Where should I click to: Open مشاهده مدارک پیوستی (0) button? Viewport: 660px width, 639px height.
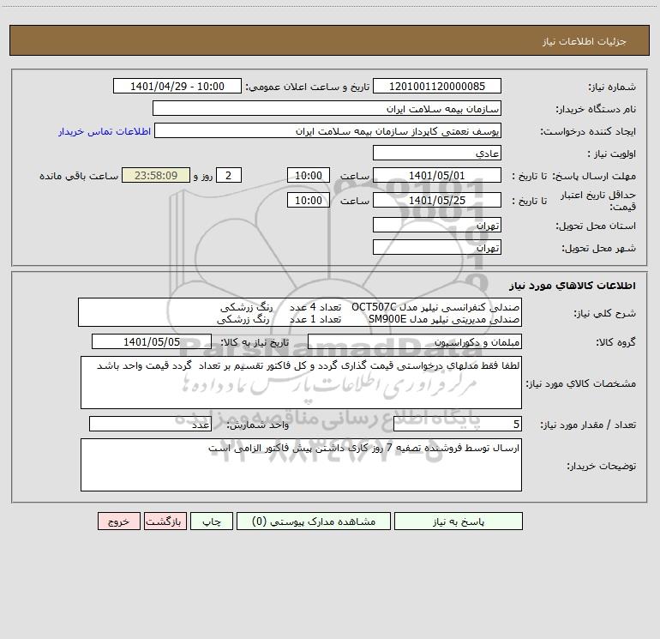click(314, 521)
